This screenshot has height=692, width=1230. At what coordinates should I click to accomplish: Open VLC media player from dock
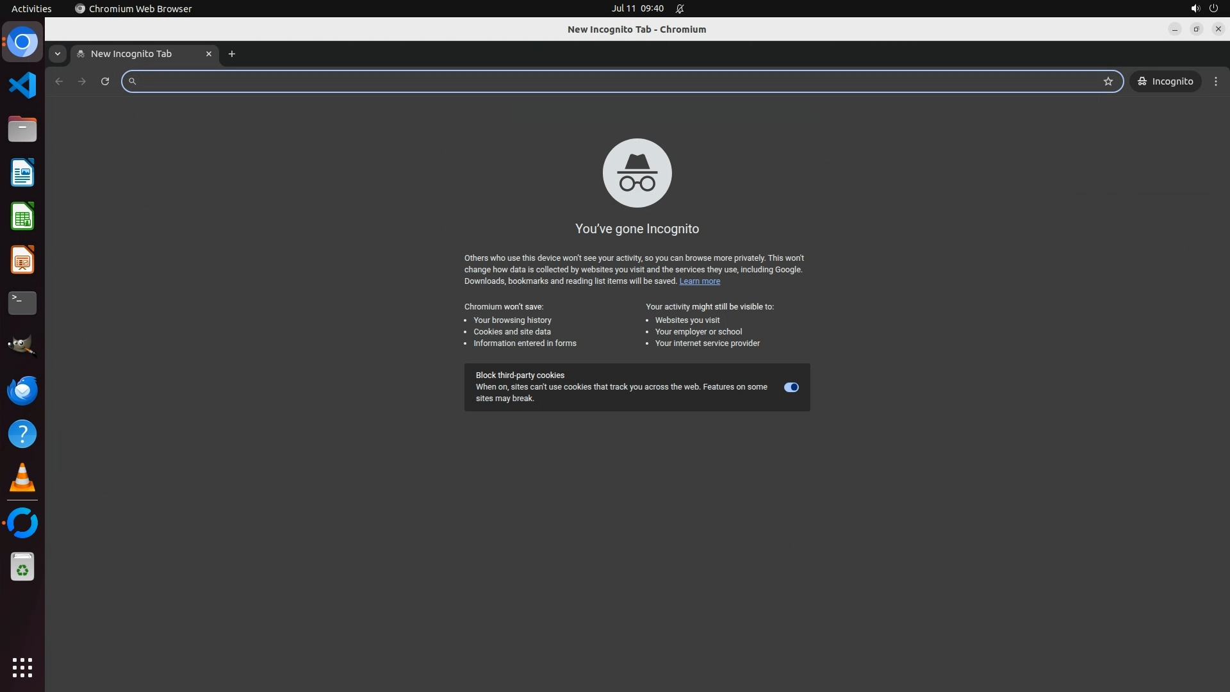point(22,478)
